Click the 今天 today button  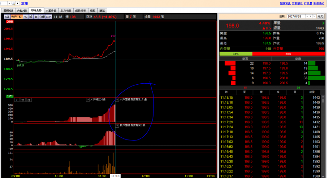click(320, 16)
